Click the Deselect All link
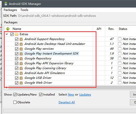Screen dimensions: 136x114 [x=67, y=102]
